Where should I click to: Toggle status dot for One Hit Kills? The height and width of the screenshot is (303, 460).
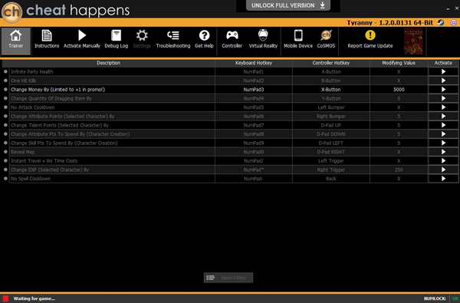click(5, 80)
